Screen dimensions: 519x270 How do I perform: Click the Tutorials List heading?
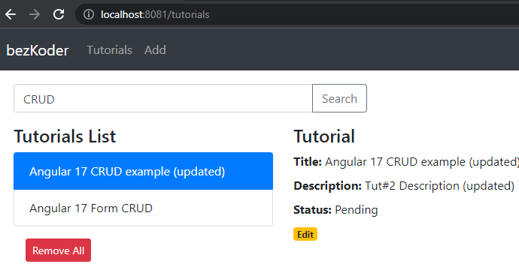click(x=65, y=136)
